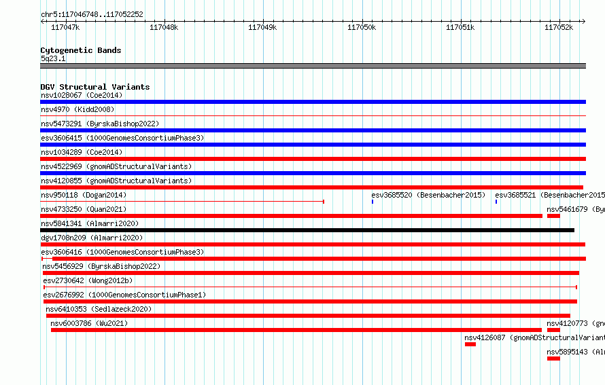Select the red bar of nsv1034289
Screen dimensions: 605x385
(x=313, y=159)
